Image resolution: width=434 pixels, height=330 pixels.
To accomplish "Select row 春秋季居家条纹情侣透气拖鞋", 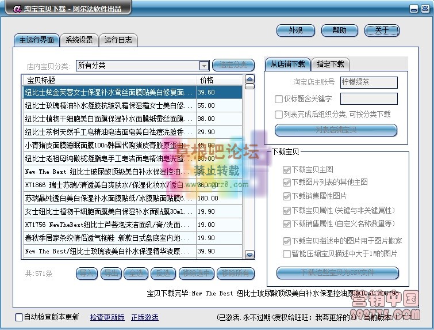I will pyautogui.click(x=133, y=238).
